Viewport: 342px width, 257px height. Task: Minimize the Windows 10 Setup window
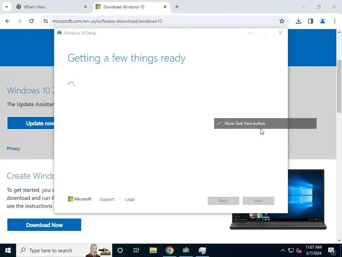[250, 33]
